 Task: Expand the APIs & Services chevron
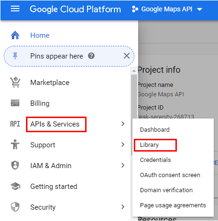click(123, 124)
